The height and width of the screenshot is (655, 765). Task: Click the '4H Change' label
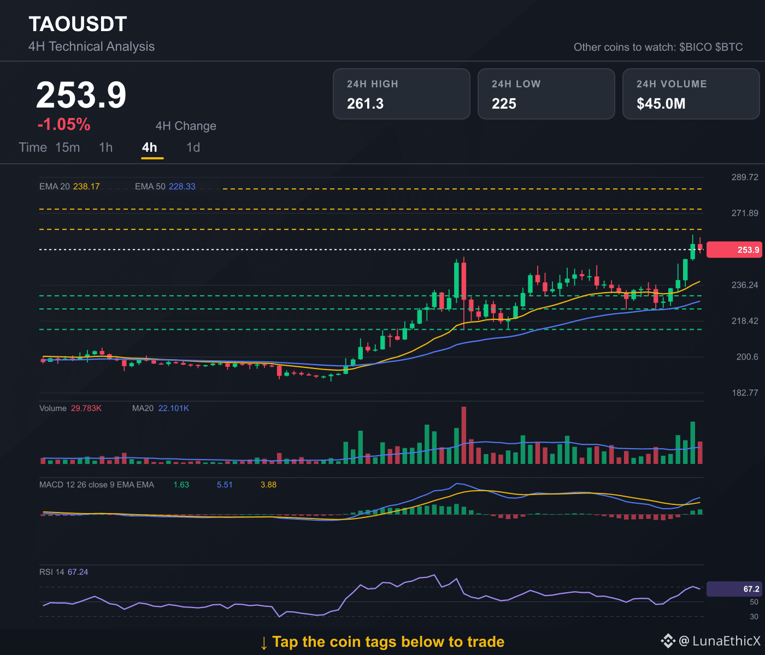click(x=186, y=126)
